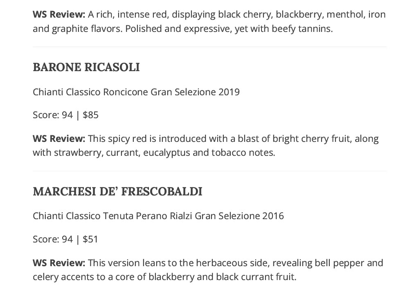Viewport: 419px width, 296px height.
Task: Click the top WS Review label about rich intense red
Action: pos(59,14)
